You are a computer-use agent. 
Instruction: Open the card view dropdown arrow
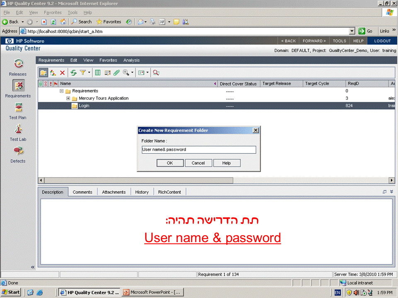point(148,73)
